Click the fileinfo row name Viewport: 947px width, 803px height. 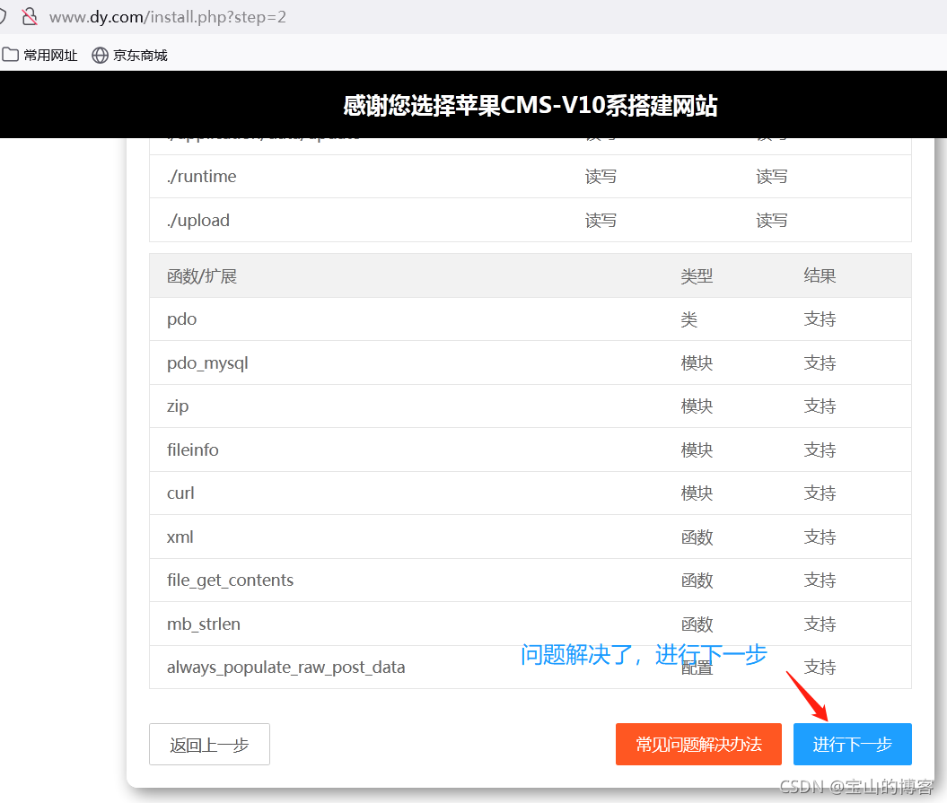193,450
